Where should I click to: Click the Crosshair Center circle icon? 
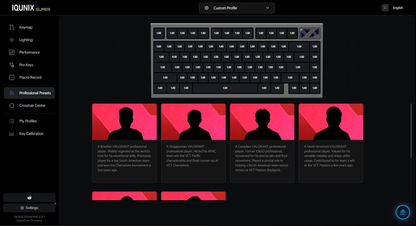click(x=12, y=105)
